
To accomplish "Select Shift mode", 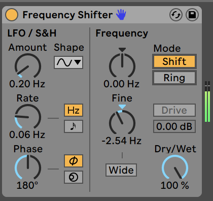I will click(174, 61).
